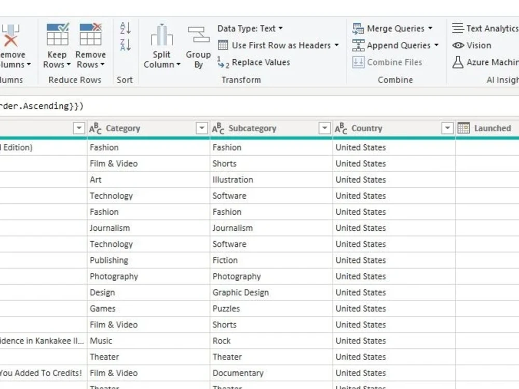Click the Vision AI insight

point(472,46)
